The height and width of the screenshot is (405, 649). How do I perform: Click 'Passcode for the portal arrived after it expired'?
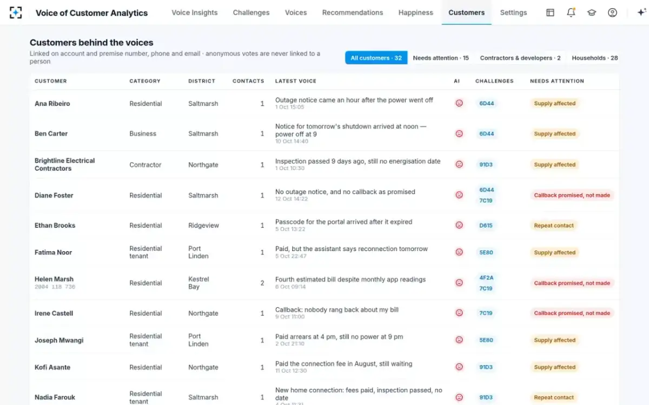(x=343, y=222)
